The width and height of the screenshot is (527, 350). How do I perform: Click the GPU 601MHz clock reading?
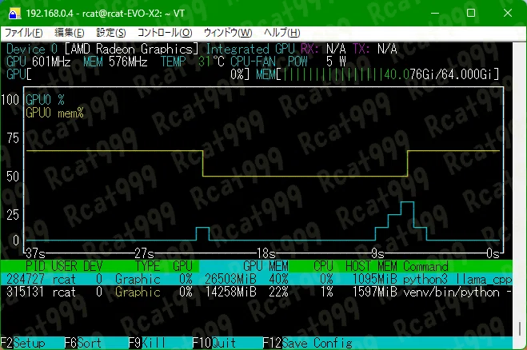click(x=38, y=62)
